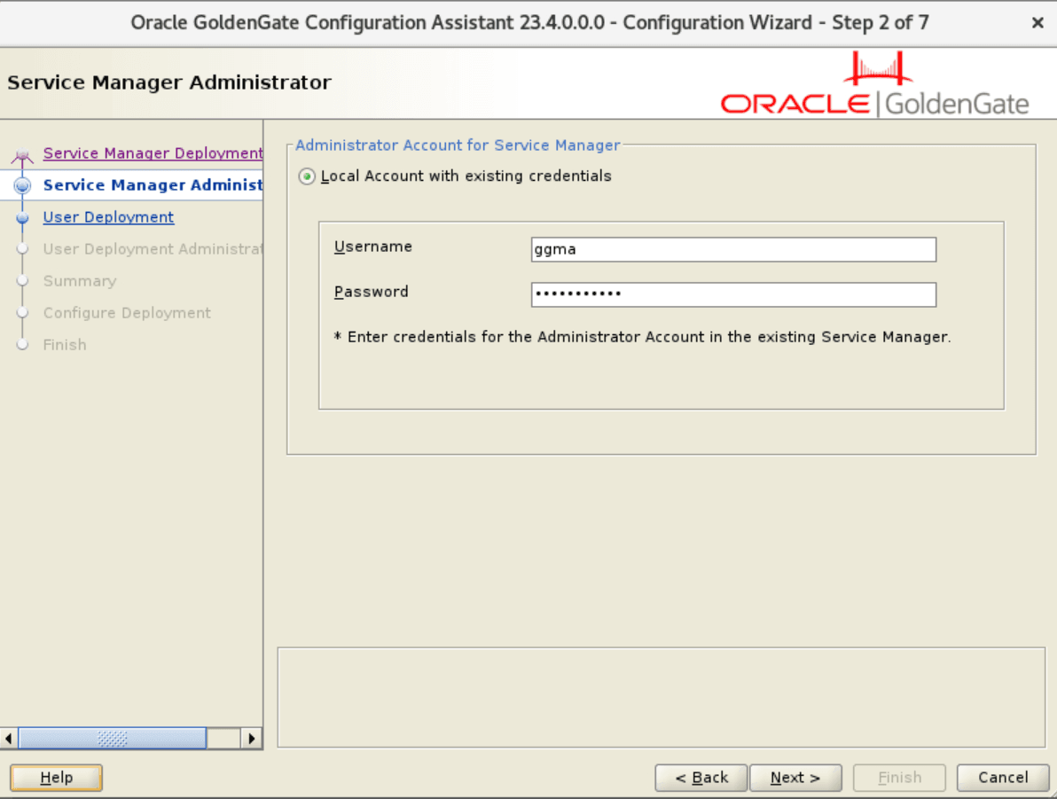This screenshot has height=799, width=1057.
Task: Click the Service Manager Deployment step icon
Action: [x=22, y=156]
